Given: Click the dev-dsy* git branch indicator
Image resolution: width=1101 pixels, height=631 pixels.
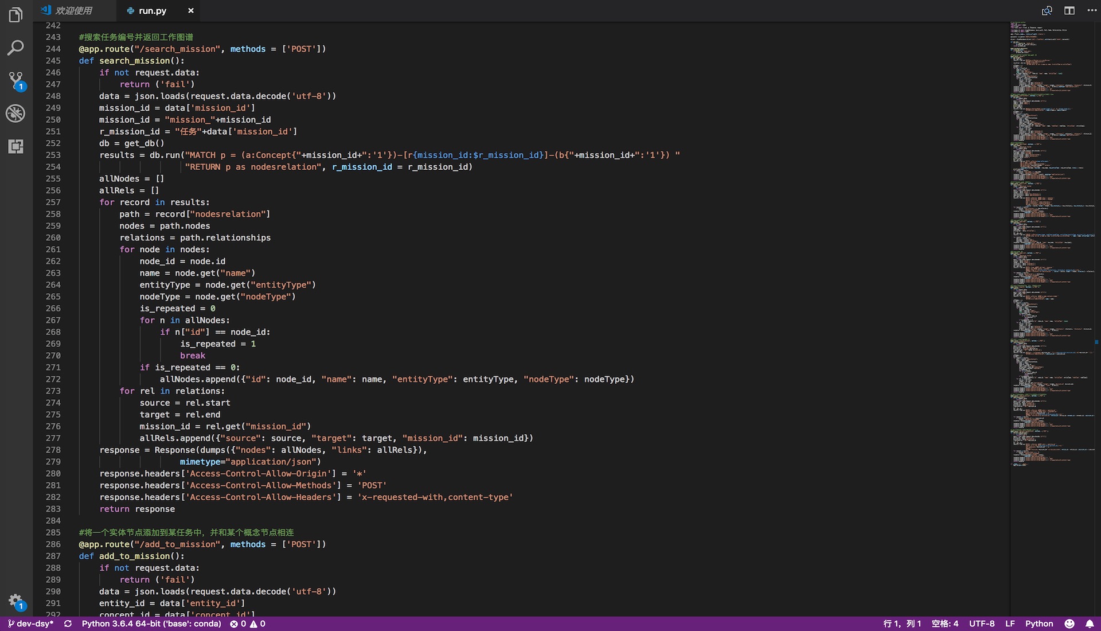Looking at the screenshot, I should coord(30,624).
